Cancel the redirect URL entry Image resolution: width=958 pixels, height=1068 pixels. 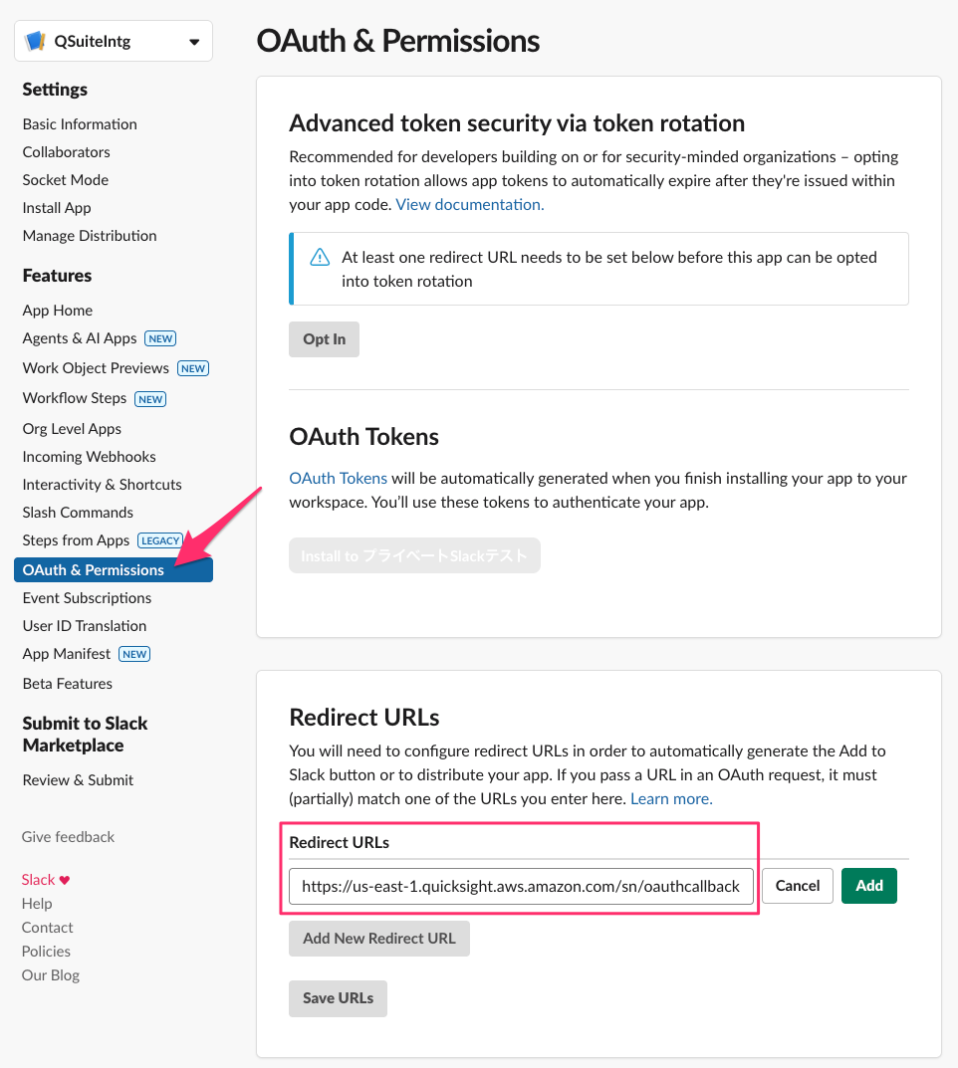pos(797,885)
